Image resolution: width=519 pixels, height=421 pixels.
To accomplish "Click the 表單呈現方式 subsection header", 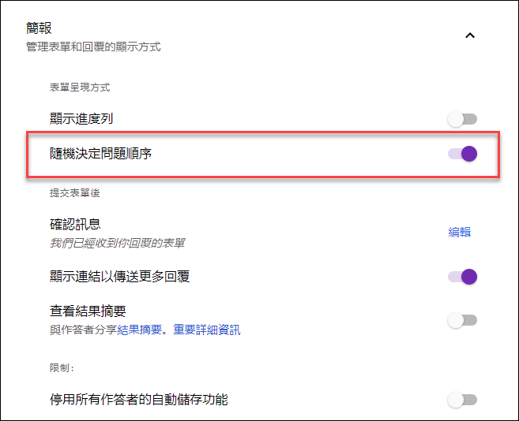I will 80,88.
